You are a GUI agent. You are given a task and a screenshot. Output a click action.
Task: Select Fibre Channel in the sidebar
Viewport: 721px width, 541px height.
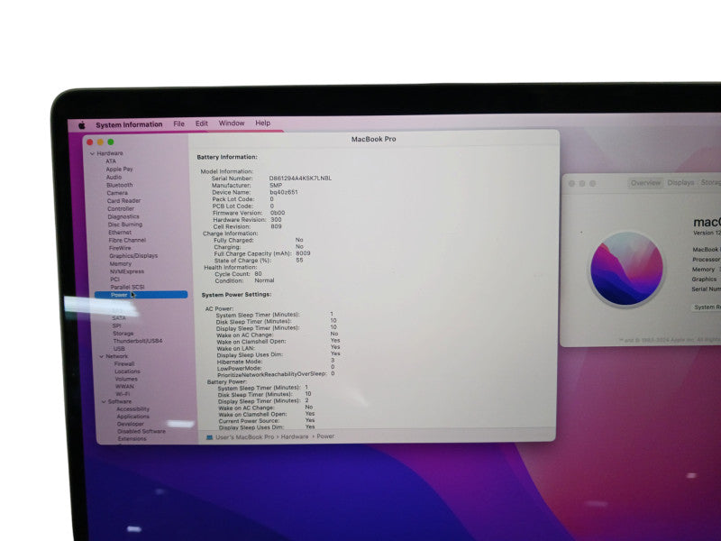pos(127,240)
